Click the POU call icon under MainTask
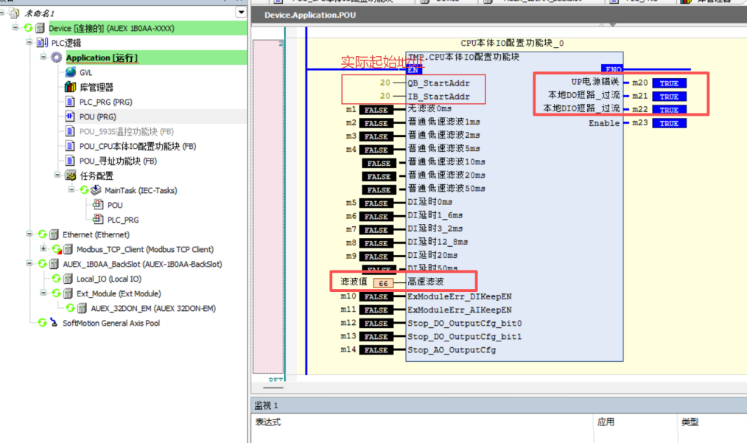 coord(98,205)
